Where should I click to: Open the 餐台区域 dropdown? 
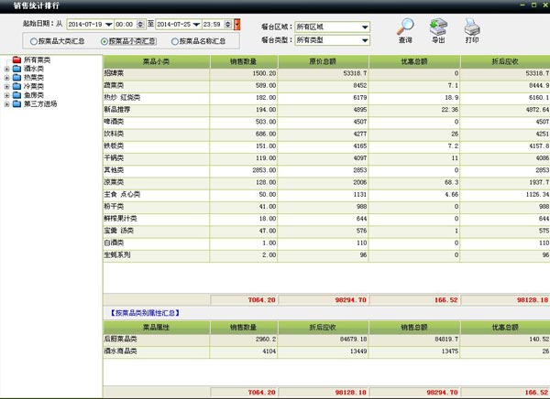pyautogui.click(x=364, y=27)
